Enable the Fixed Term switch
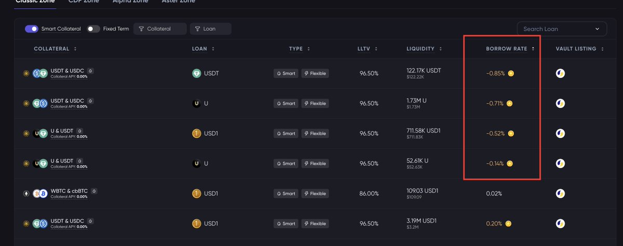623x246 pixels. pos(93,29)
